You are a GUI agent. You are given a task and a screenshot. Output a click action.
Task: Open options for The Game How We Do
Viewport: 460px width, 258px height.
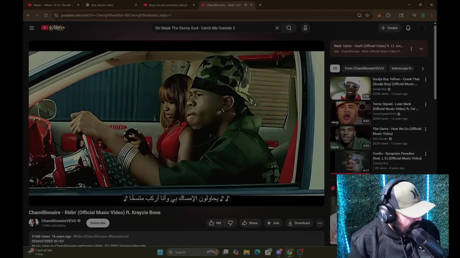click(425, 129)
